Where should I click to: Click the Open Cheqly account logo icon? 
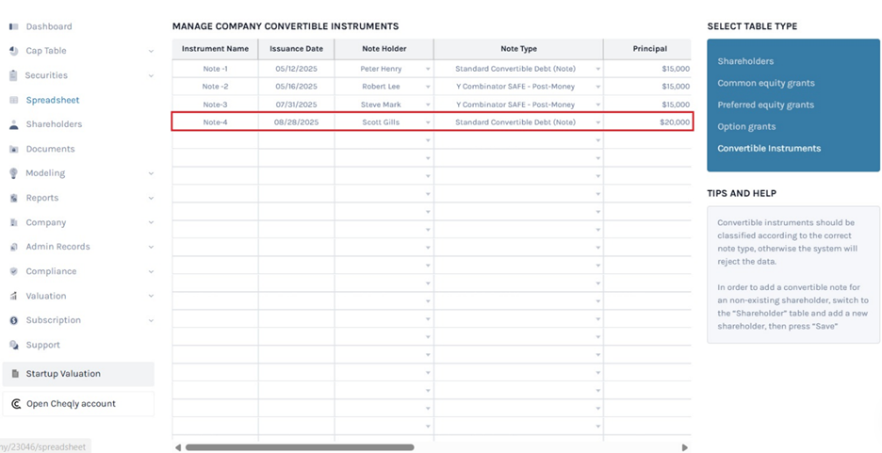pos(16,404)
